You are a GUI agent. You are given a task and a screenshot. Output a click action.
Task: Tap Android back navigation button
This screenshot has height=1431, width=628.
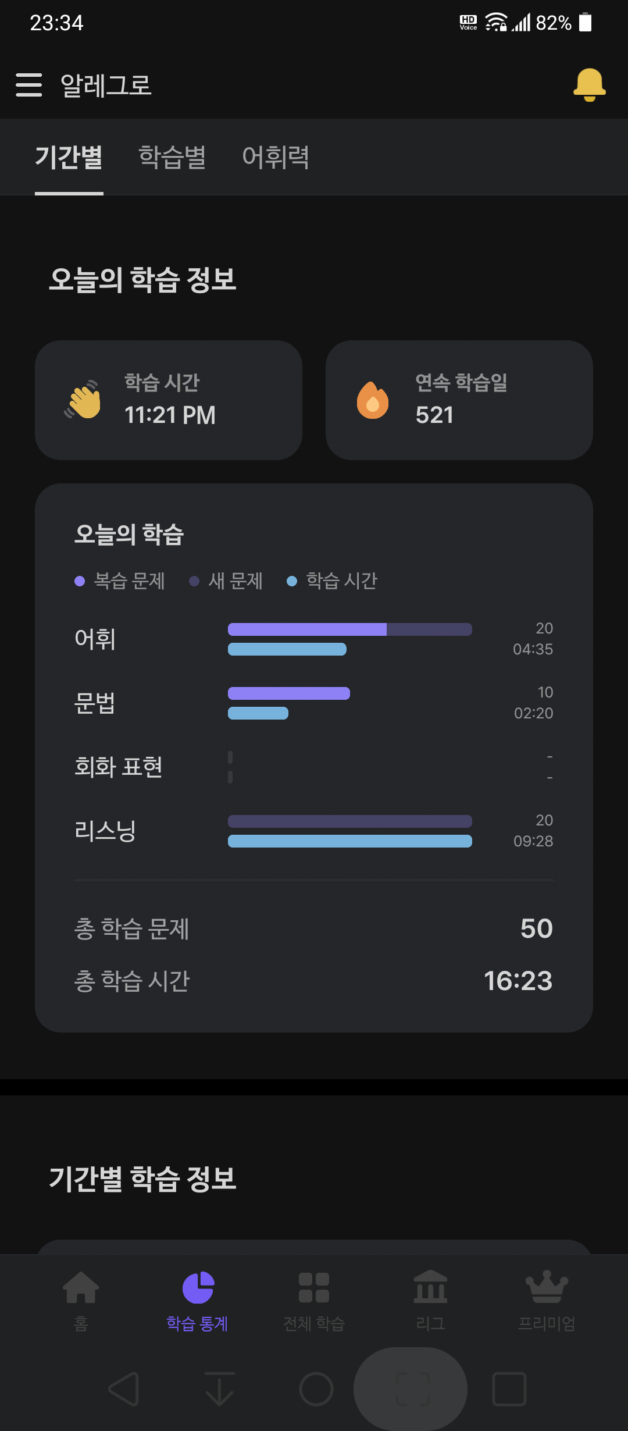(x=124, y=1389)
